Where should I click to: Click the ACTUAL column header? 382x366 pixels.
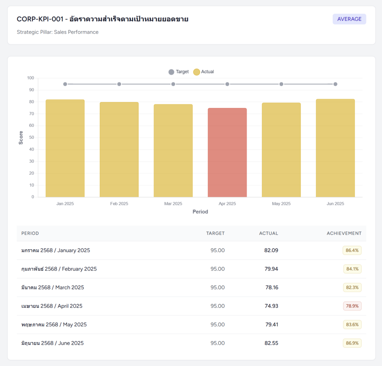pyautogui.click(x=269, y=233)
